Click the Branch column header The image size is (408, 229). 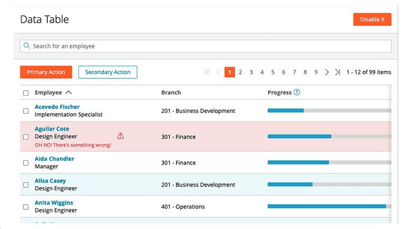[171, 93]
